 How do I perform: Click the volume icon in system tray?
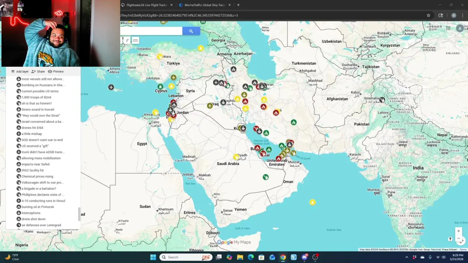click(444, 257)
